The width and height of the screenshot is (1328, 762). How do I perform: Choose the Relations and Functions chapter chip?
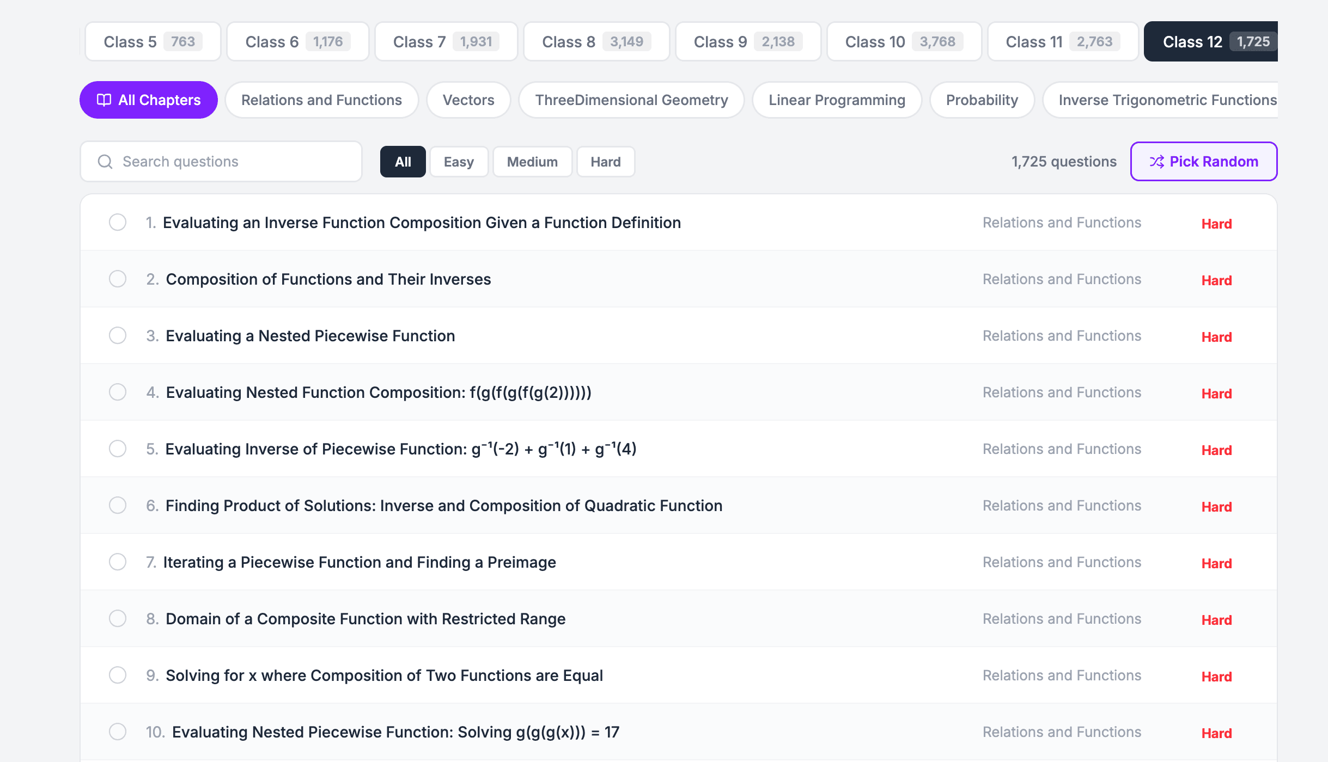click(321, 100)
